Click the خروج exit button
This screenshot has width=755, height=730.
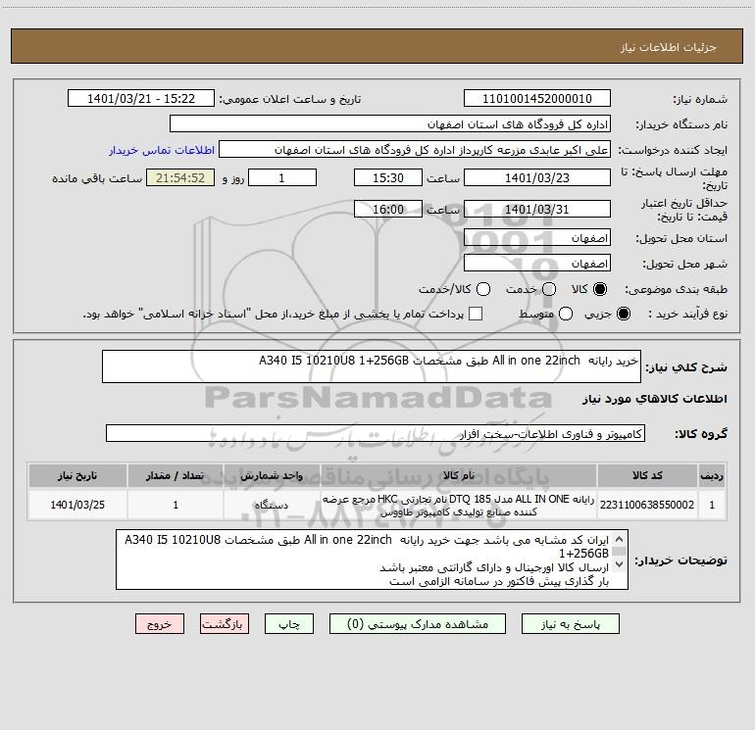pos(160,624)
